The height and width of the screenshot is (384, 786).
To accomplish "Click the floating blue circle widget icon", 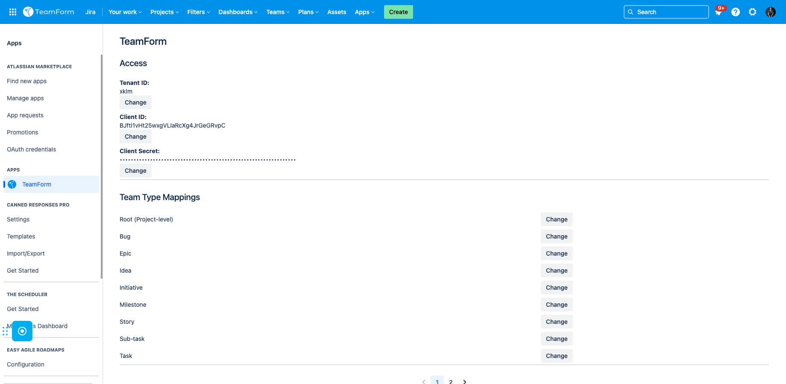I will tap(22, 331).
